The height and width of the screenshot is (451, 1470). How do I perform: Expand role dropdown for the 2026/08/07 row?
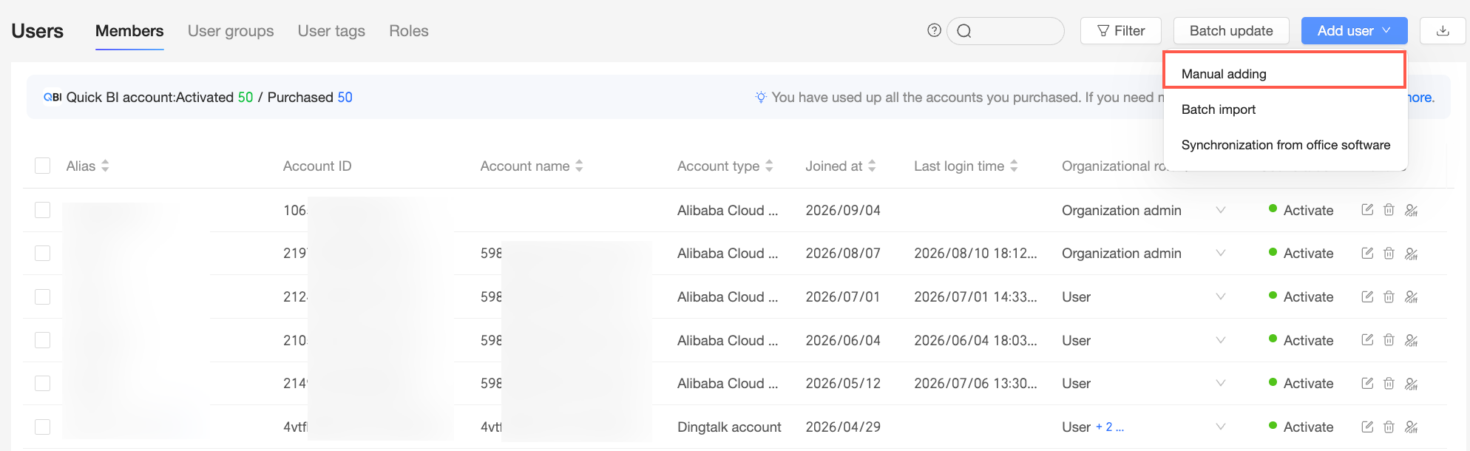tap(1221, 253)
